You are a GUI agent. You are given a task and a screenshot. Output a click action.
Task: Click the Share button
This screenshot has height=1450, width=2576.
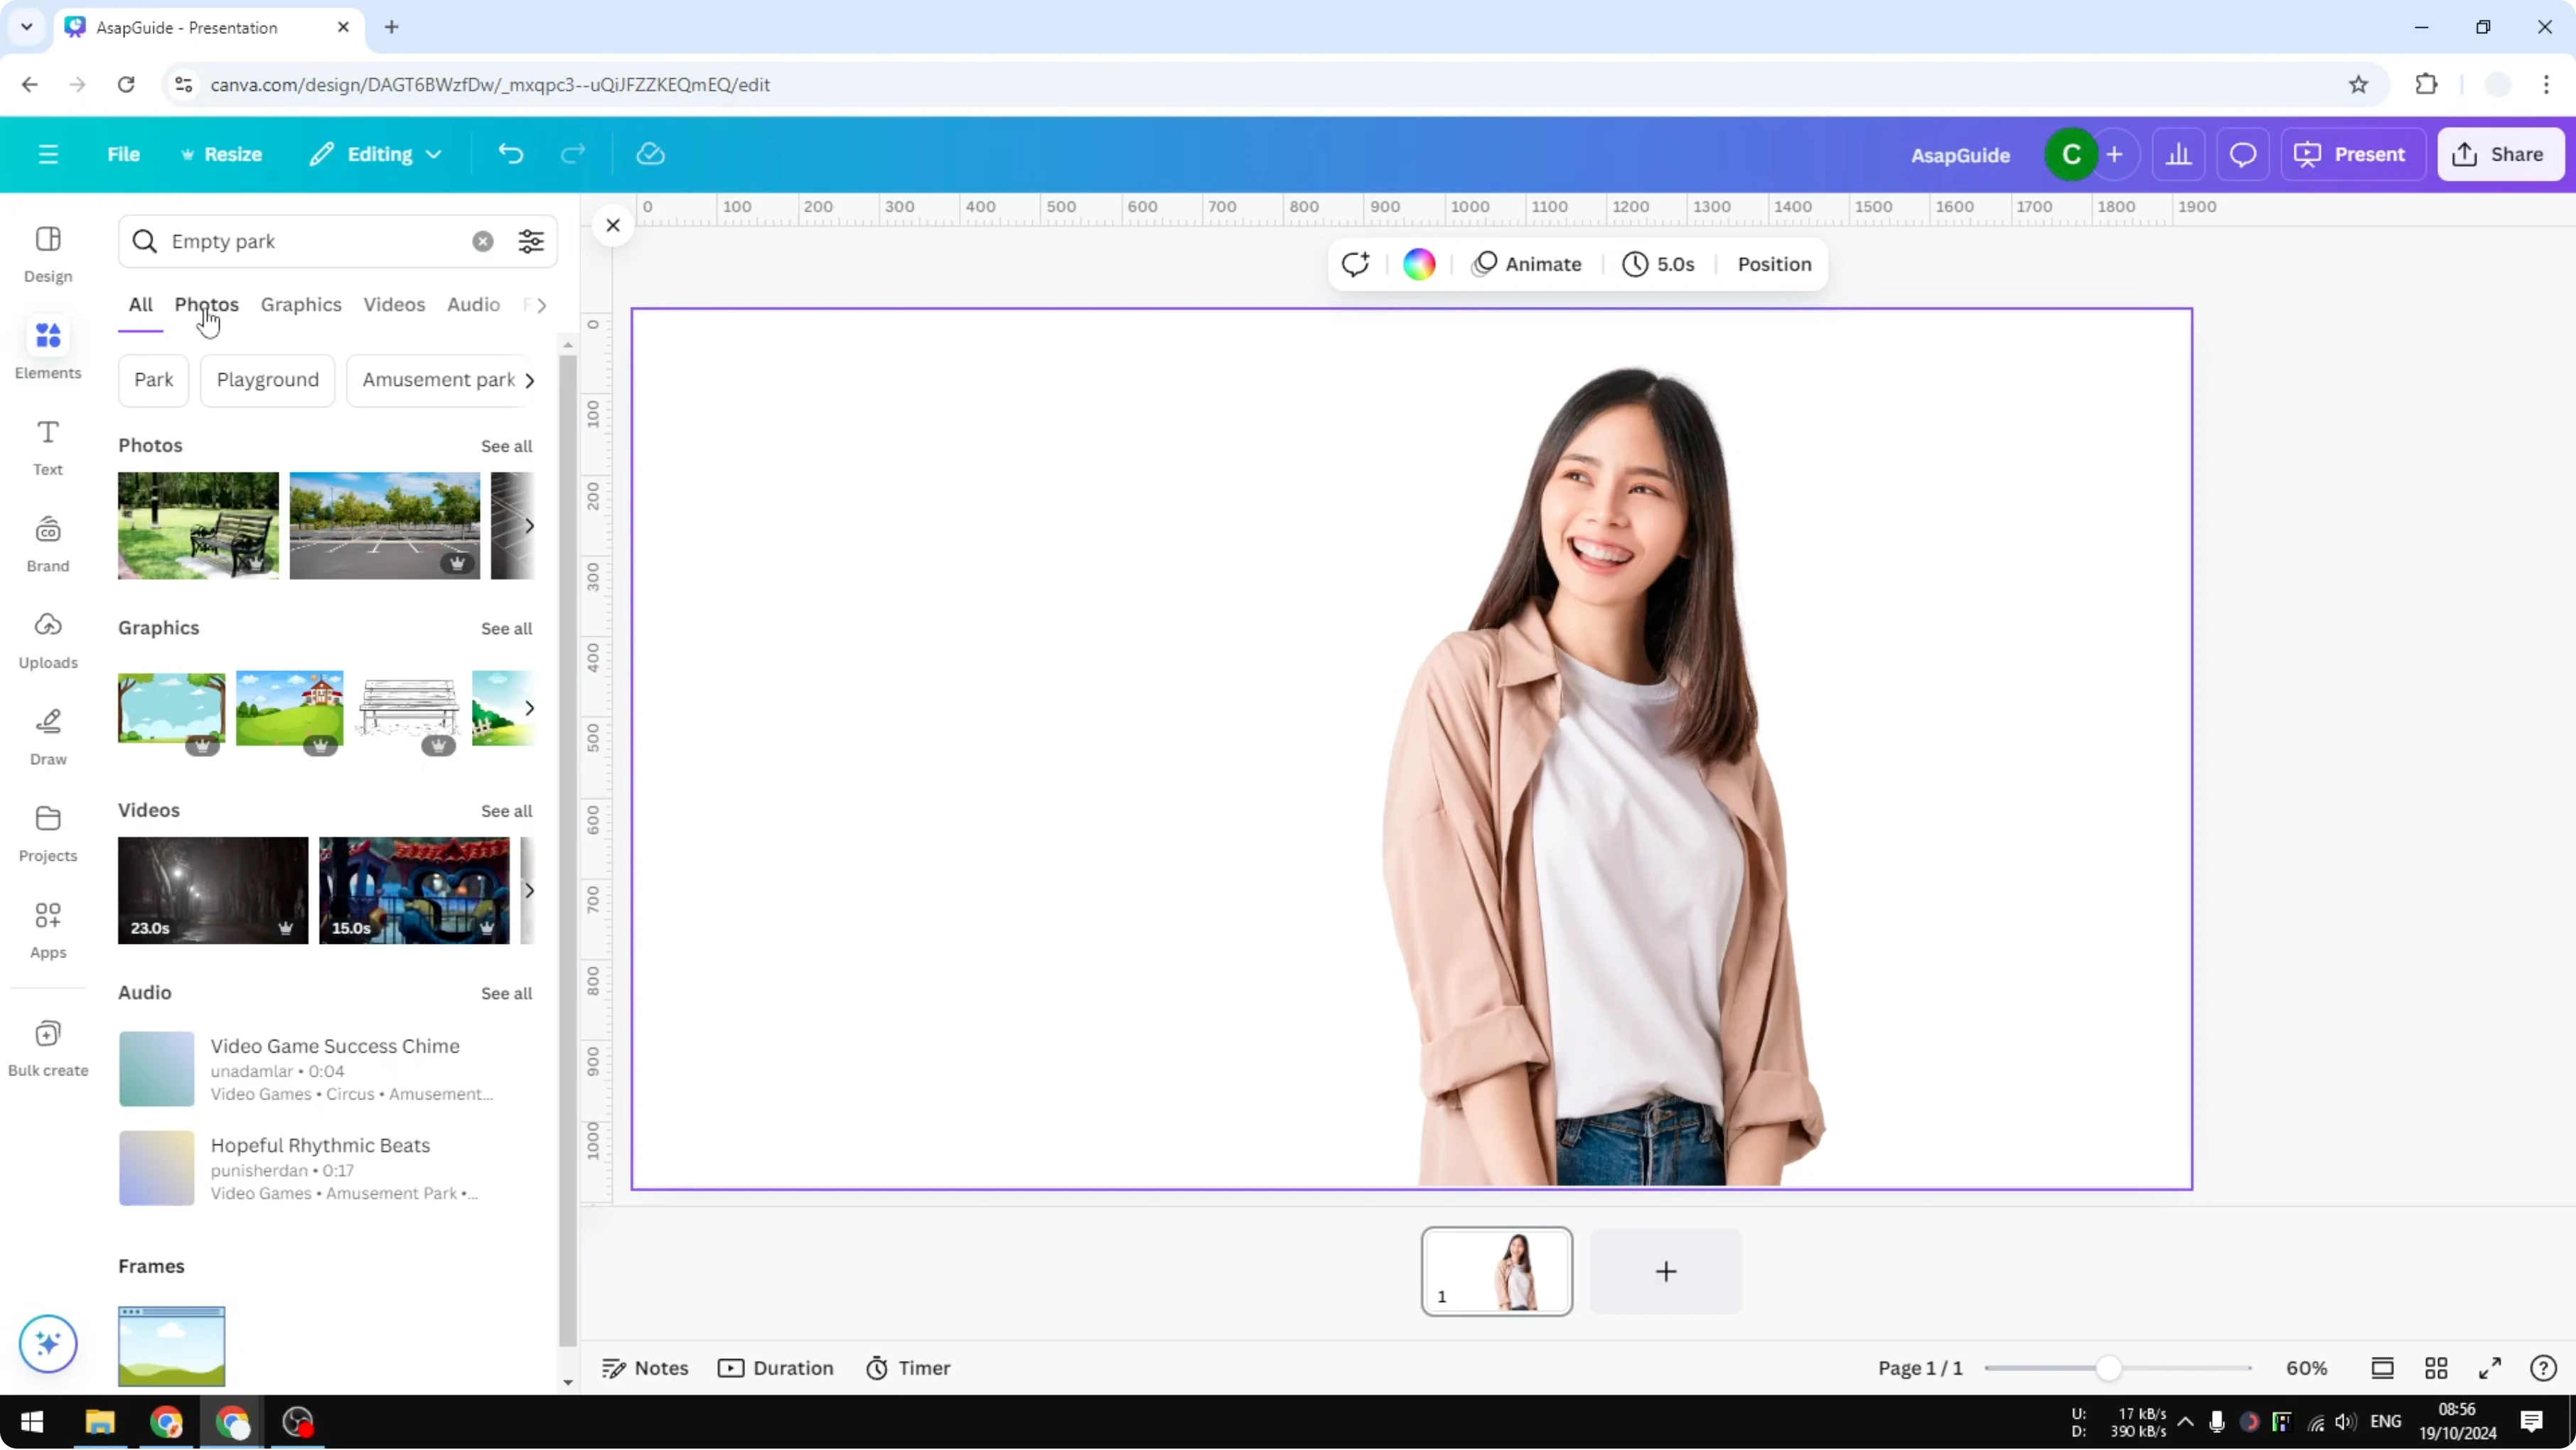(x=2500, y=153)
